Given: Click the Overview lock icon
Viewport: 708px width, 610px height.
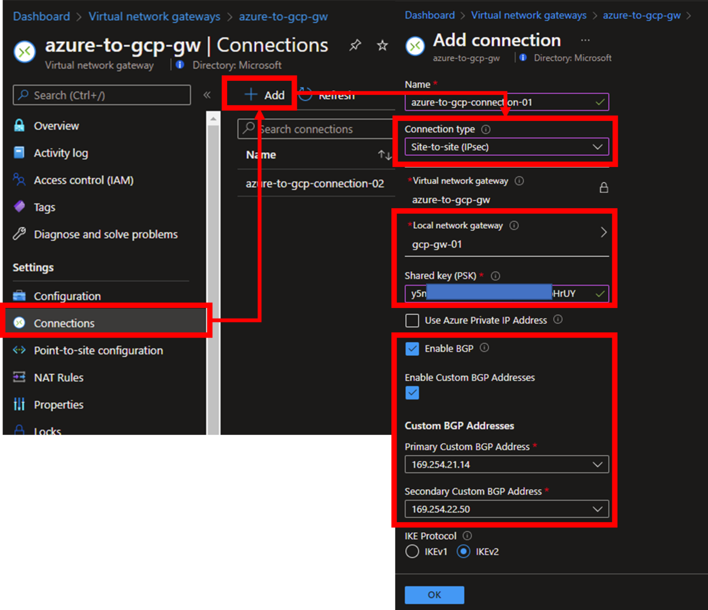Looking at the screenshot, I should pos(19,126).
